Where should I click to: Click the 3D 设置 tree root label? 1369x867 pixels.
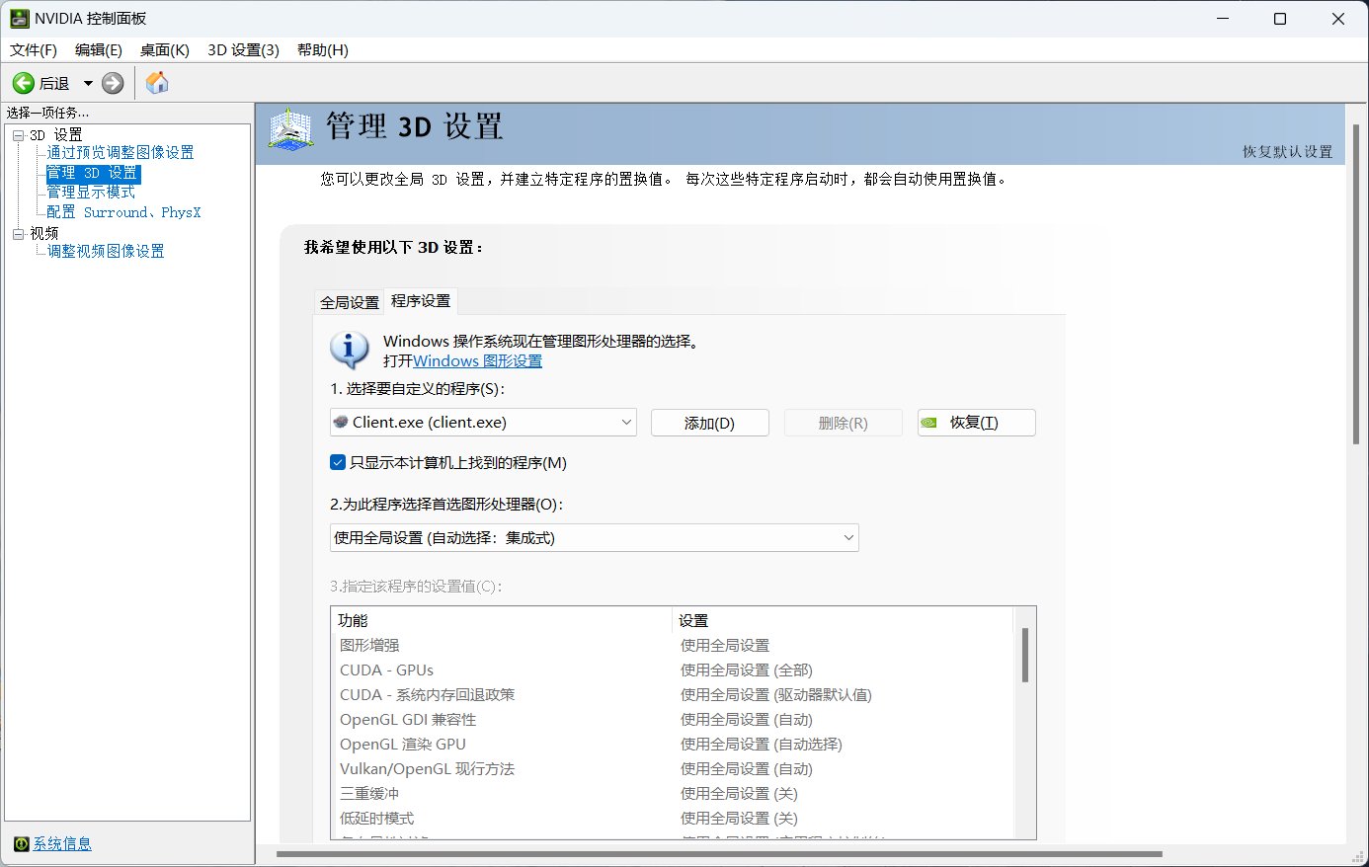(56, 135)
